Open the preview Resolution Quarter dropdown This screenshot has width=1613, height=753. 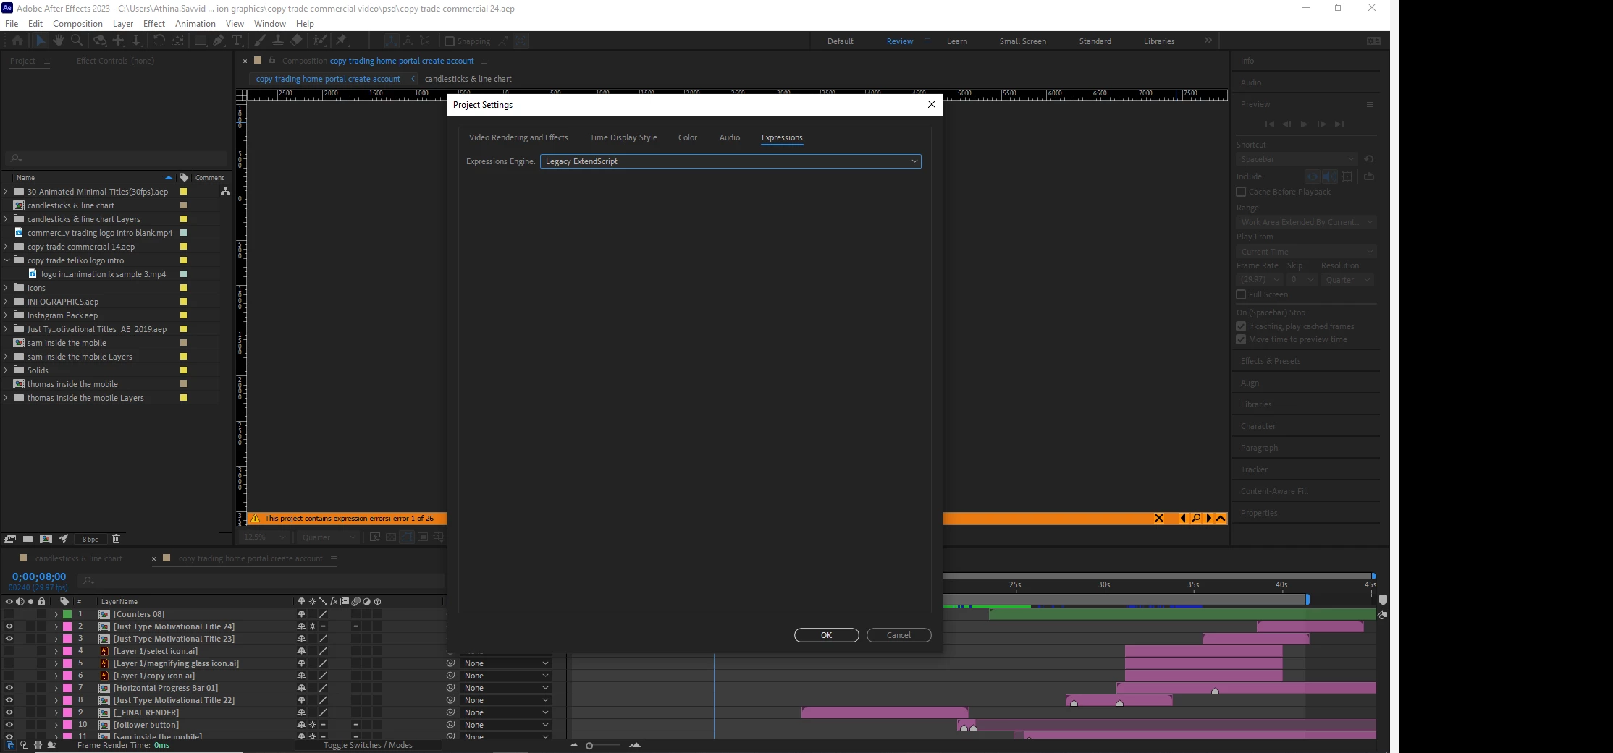(1347, 280)
